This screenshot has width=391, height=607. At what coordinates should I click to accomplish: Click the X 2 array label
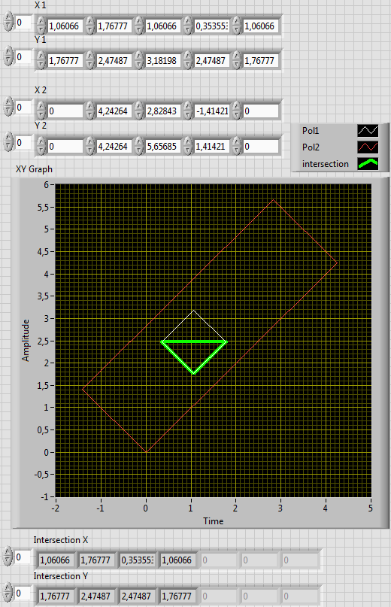(x=41, y=90)
